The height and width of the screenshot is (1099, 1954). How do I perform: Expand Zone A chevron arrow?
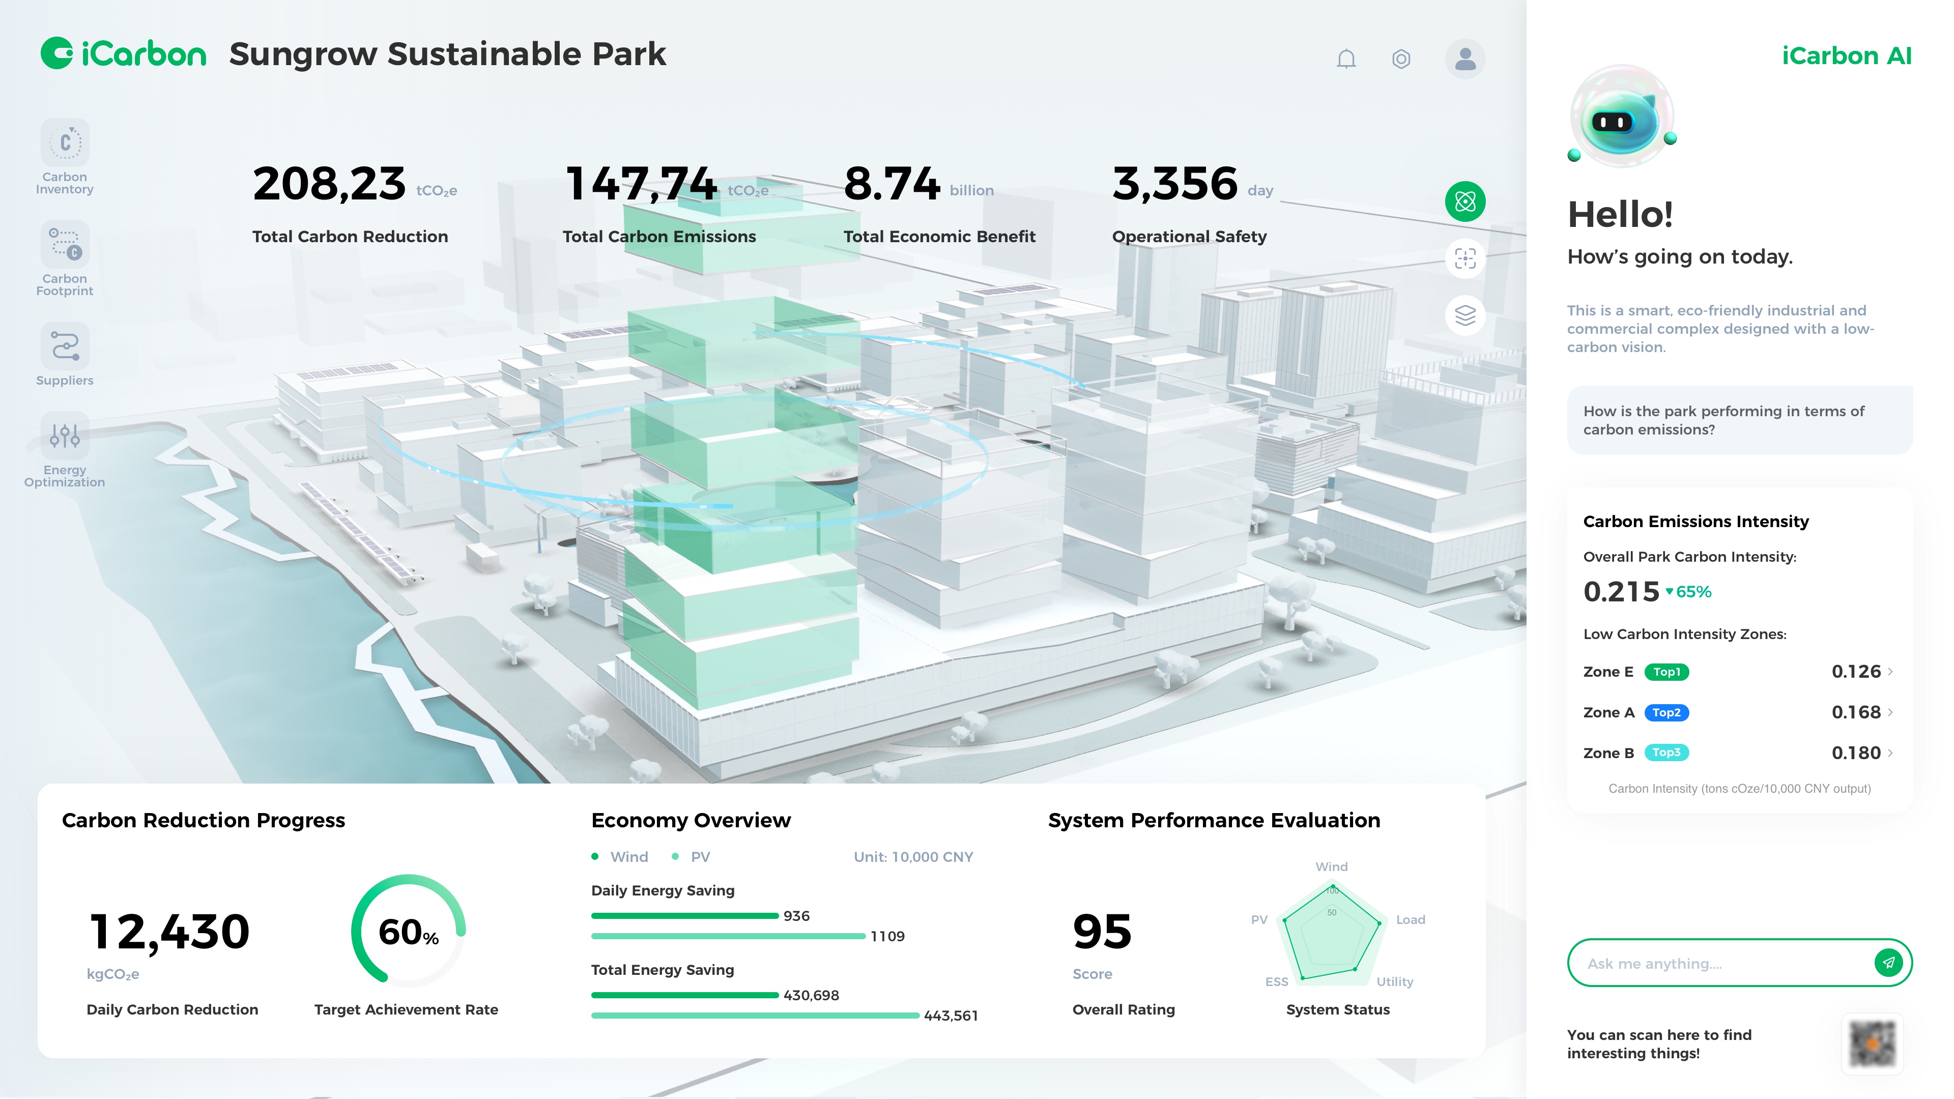coord(1890,712)
